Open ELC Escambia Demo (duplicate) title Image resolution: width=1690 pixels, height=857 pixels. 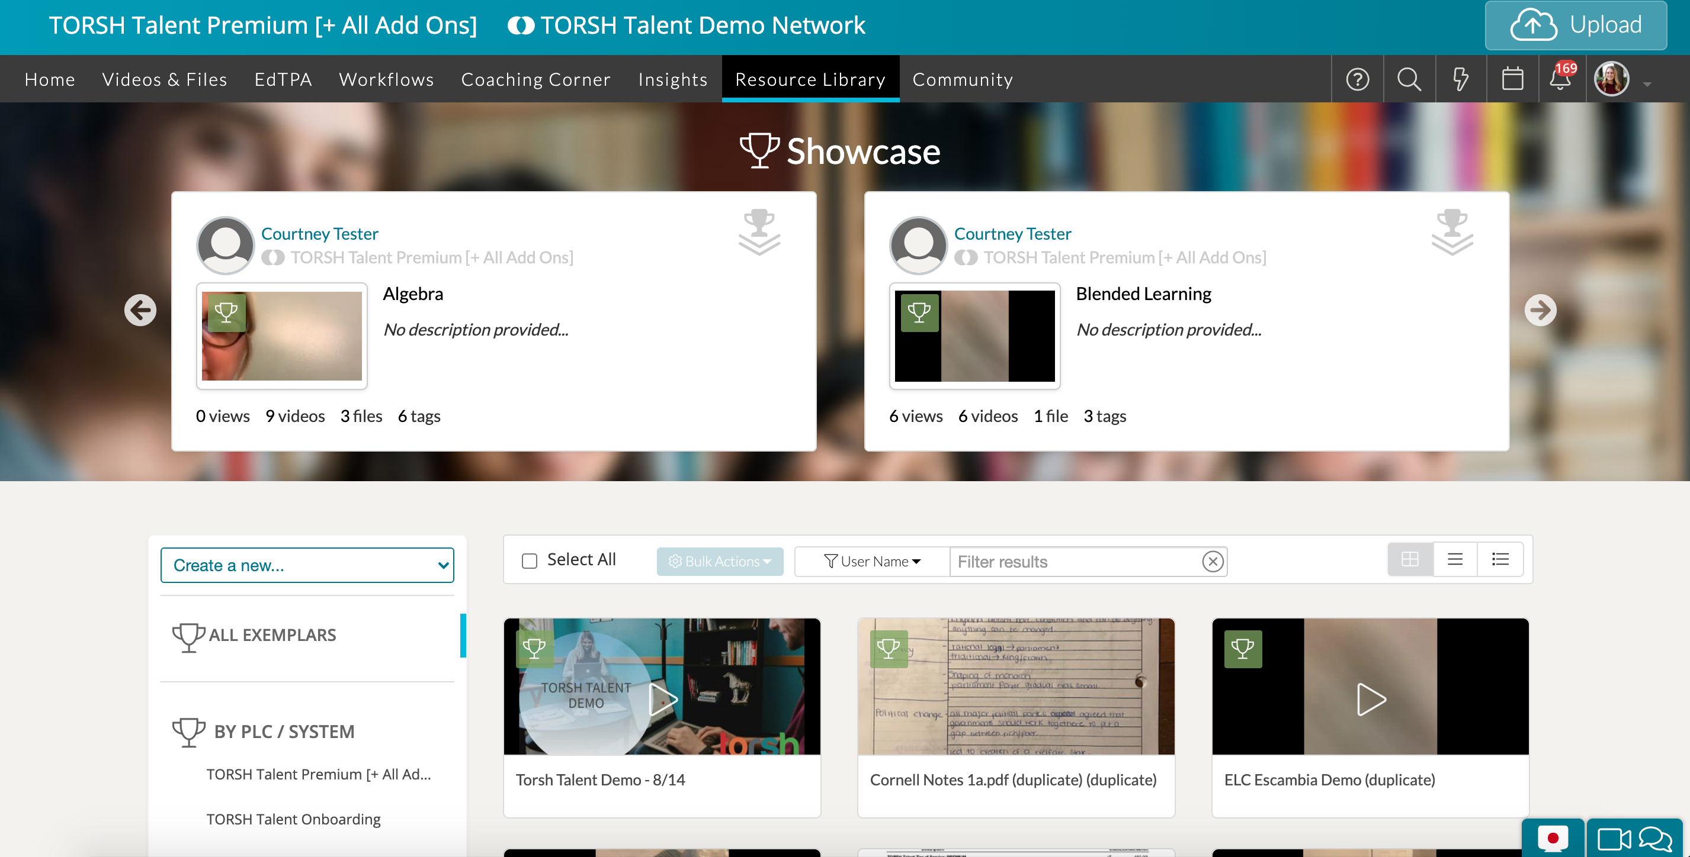point(1329,779)
